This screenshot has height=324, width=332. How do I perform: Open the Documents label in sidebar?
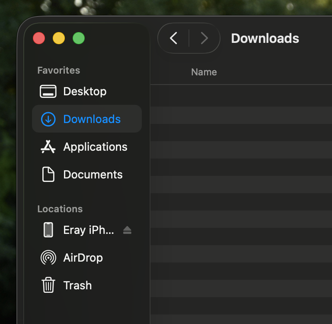point(93,175)
